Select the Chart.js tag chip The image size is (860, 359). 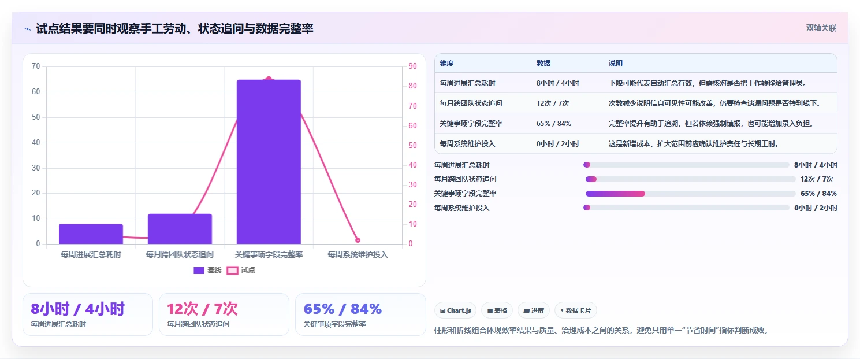click(455, 310)
